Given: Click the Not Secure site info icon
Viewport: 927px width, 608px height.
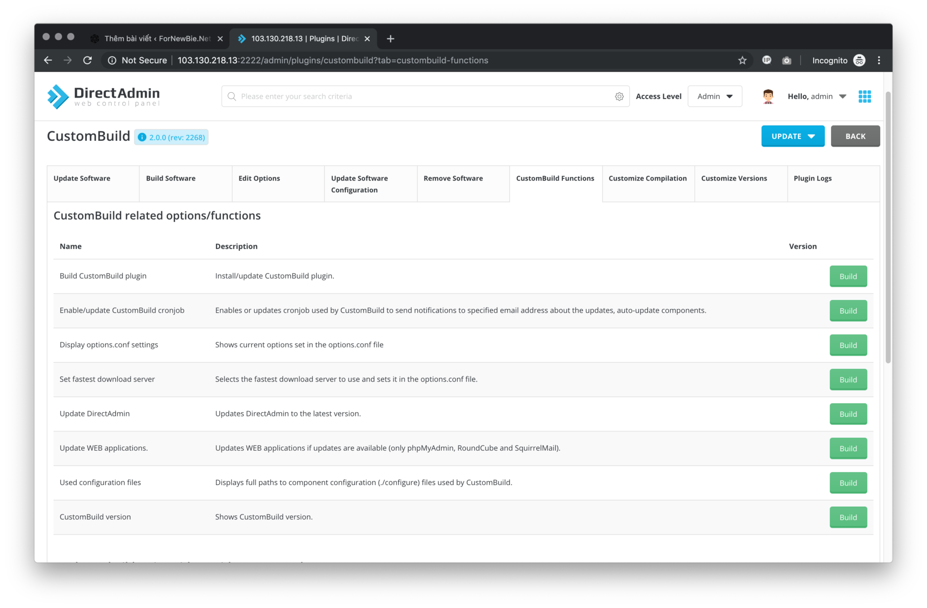Looking at the screenshot, I should click(112, 60).
